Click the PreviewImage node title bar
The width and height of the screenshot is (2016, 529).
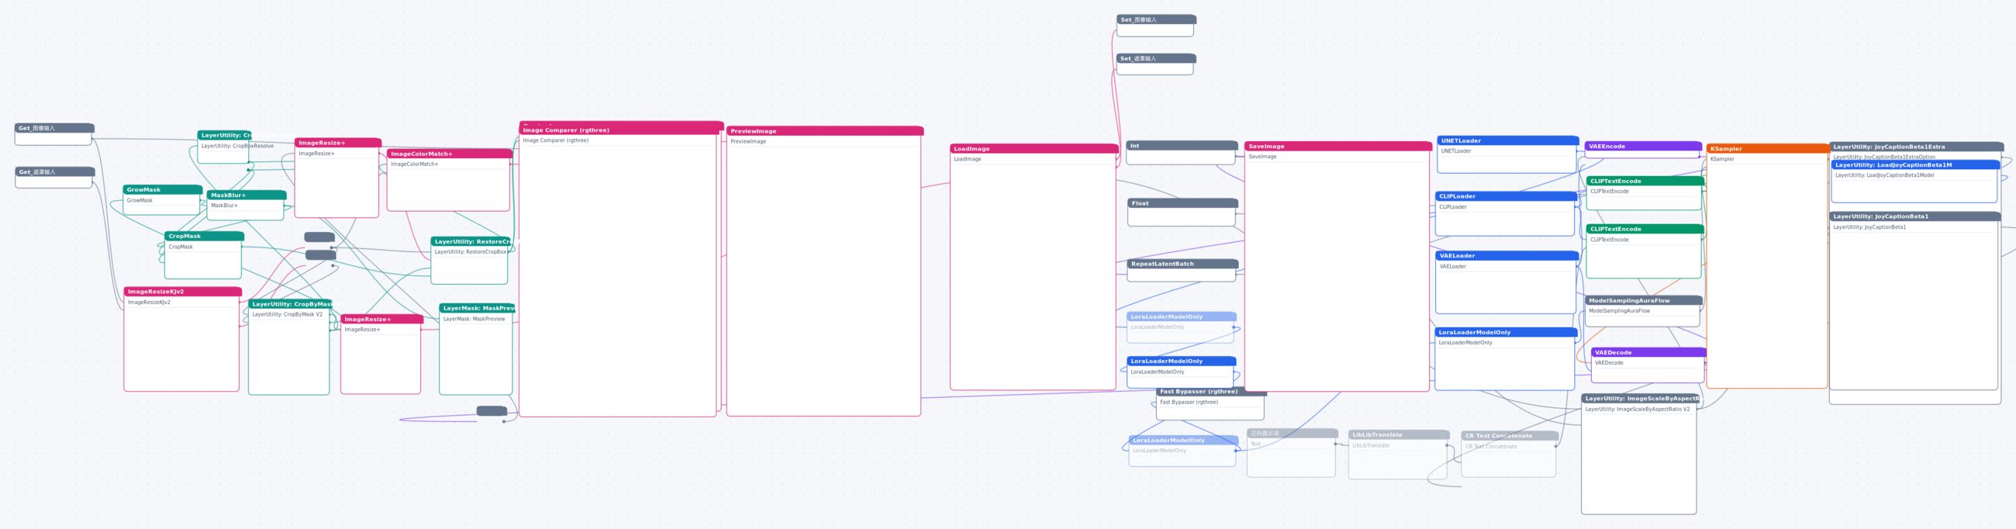[x=825, y=130]
